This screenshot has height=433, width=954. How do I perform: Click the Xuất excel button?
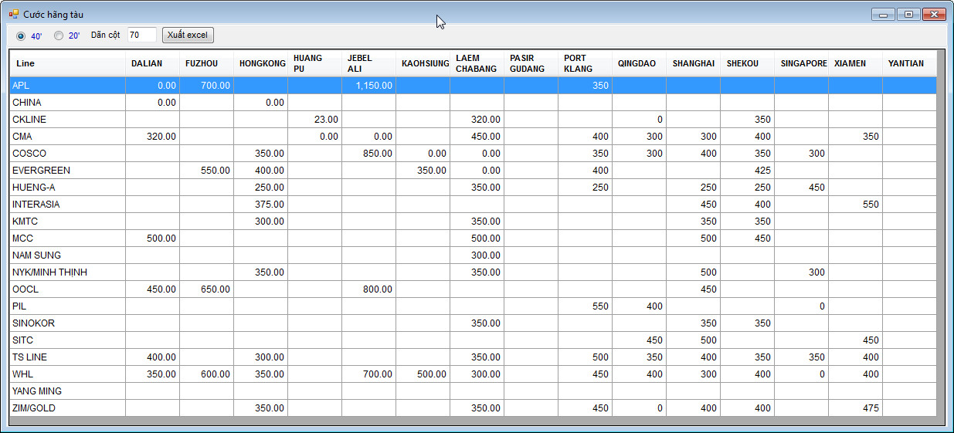click(188, 35)
